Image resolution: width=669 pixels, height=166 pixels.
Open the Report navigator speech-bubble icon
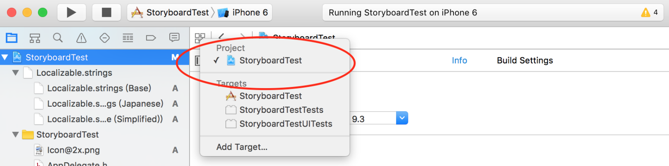pyautogui.click(x=174, y=38)
